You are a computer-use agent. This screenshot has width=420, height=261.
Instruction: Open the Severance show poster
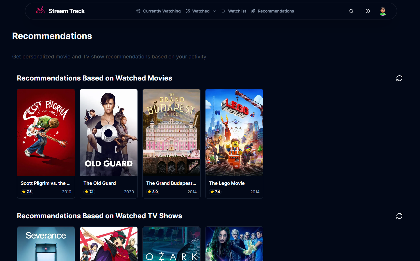click(x=46, y=244)
